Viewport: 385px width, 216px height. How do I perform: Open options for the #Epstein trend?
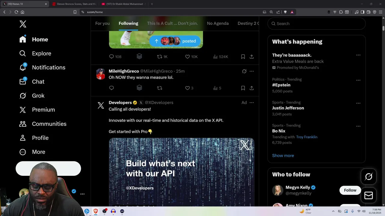click(358, 80)
